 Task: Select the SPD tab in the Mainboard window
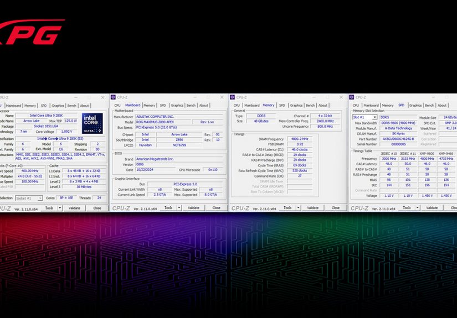click(163, 105)
